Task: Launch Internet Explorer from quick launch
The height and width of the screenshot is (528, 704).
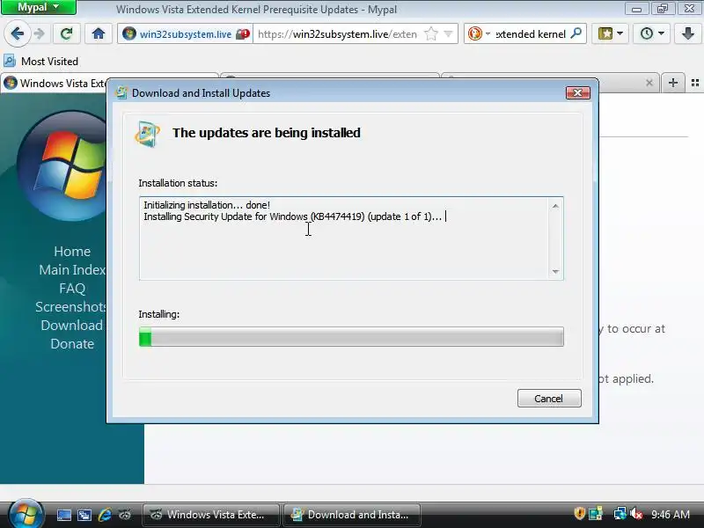Action: coord(105,515)
